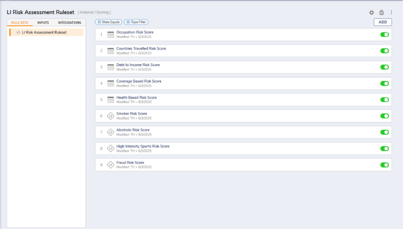403x229 pixels.
Task: Open the Countries Travelled Risk Score rule
Action: click(141, 49)
